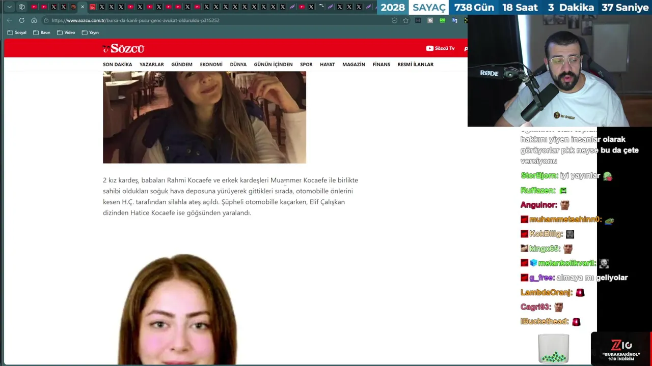The height and width of the screenshot is (366, 652).
Task: Click text line starting "2 kız kardeş, babaları"
Action: tap(230, 180)
